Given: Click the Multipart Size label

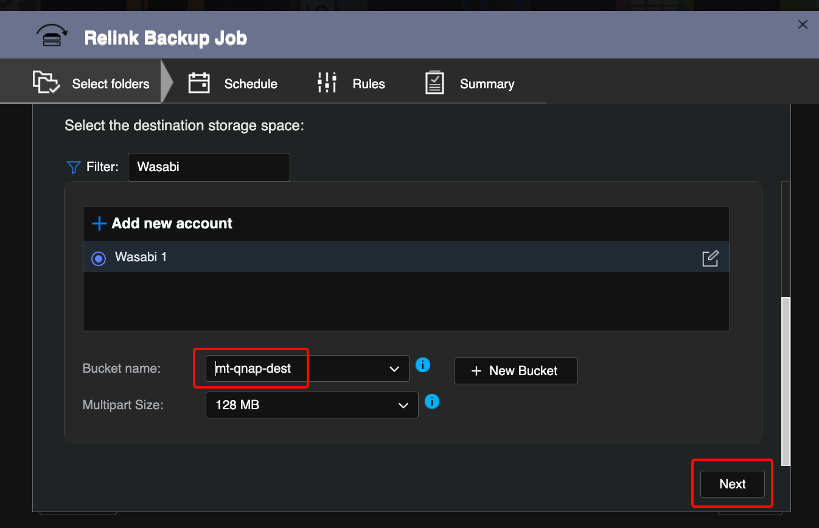Looking at the screenshot, I should point(123,405).
